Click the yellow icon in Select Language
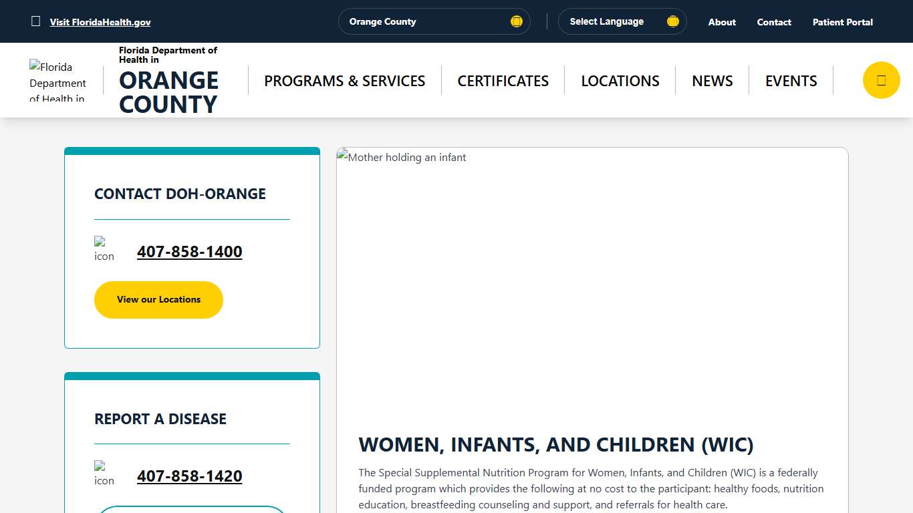The height and width of the screenshot is (513, 913). tap(672, 21)
